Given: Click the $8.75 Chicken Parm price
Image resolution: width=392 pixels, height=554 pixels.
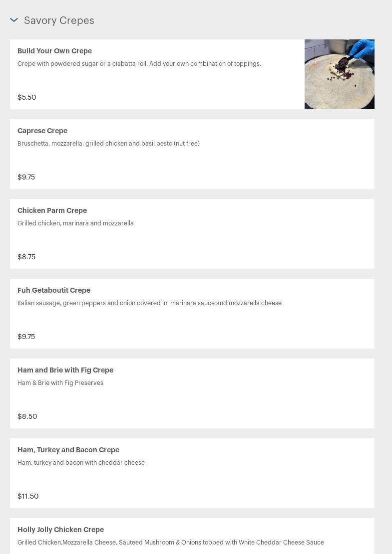Looking at the screenshot, I should (x=26, y=257).
